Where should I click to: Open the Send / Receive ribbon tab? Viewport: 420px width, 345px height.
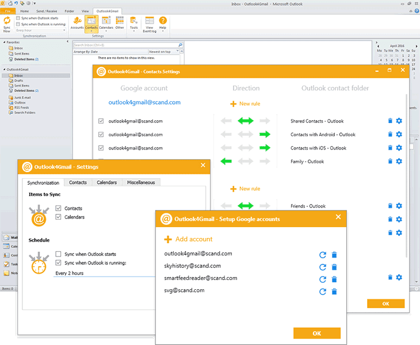[47, 11]
